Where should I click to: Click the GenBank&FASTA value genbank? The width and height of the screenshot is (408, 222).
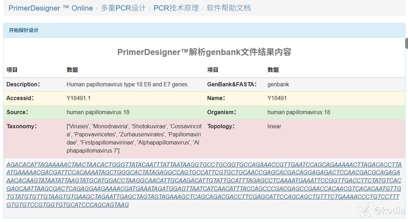click(x=278, y=85)
